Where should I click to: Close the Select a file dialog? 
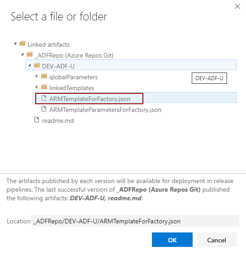click(237, 6)
